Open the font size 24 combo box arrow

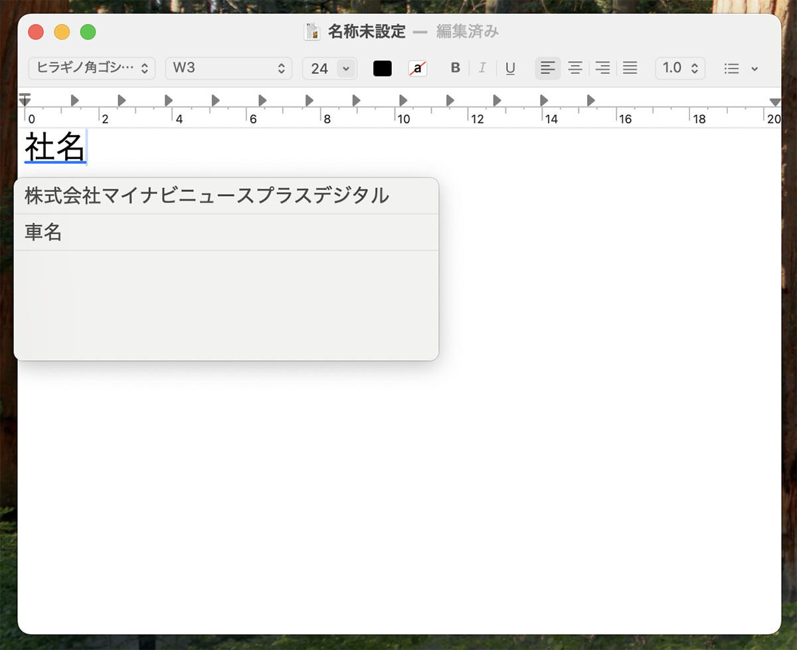345,68
